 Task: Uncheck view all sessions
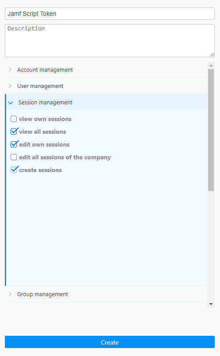pyautogui.click(x=14, y=132)
